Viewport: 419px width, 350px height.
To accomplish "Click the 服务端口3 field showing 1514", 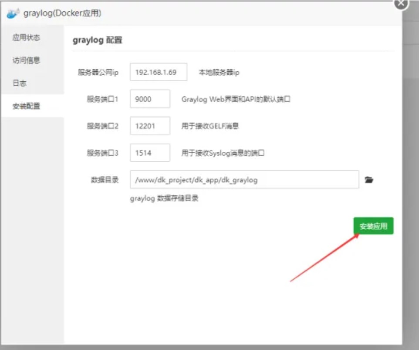I will click(x=150, y=153).
